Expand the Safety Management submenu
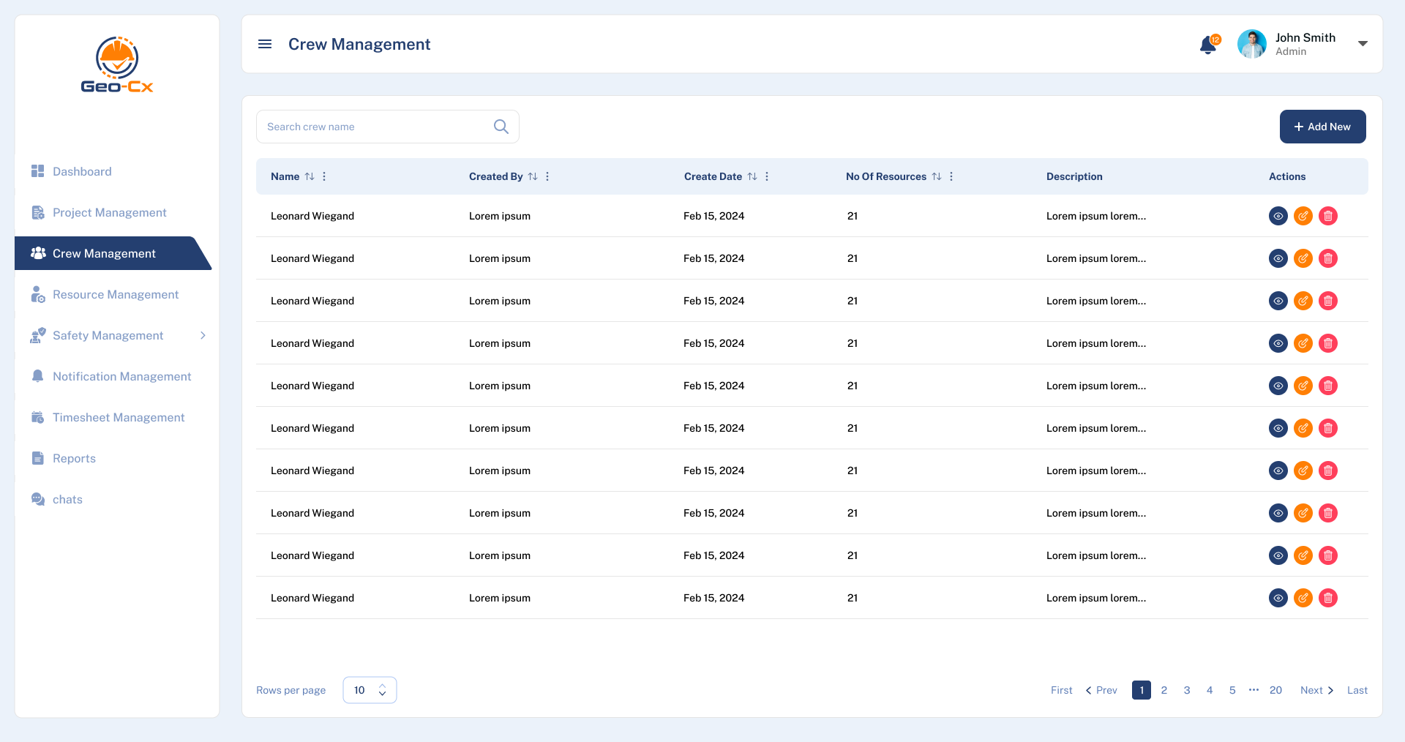The width and height of the screenshot is (1405, 742). click(x=203, y=335)
